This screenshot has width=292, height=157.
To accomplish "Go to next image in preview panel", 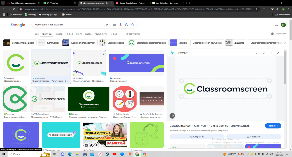I will tap(263, 53).
